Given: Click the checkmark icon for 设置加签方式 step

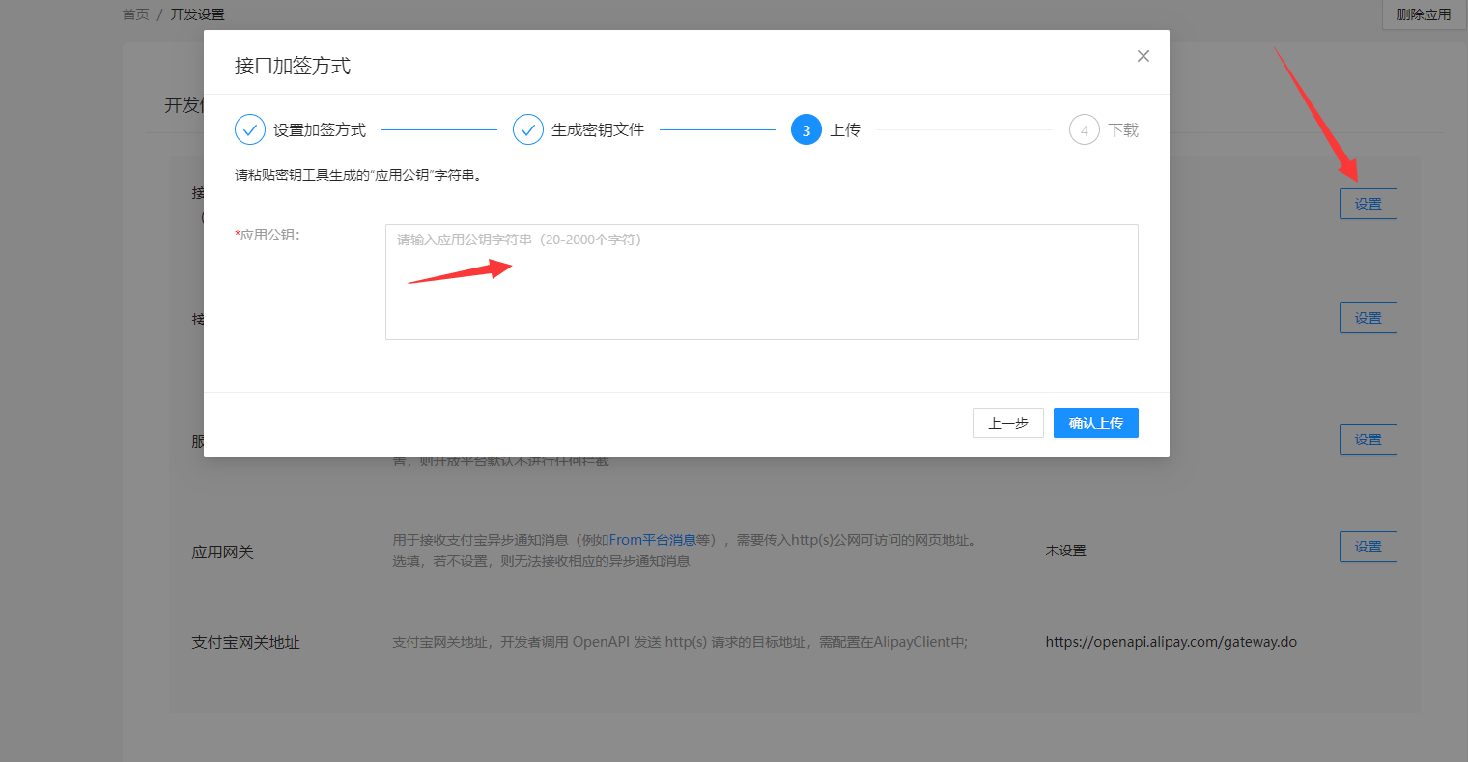Looking at the screenshot, I should coord(250,129).
